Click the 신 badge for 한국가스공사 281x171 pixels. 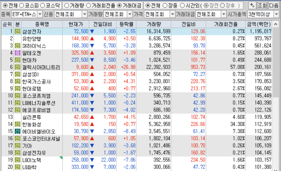pyautogui.click(x=17, y=81)
